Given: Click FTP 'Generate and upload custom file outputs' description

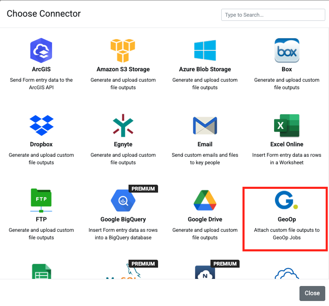Looking at the screenshot, I should pyautogui.click(x=41, y=234).
